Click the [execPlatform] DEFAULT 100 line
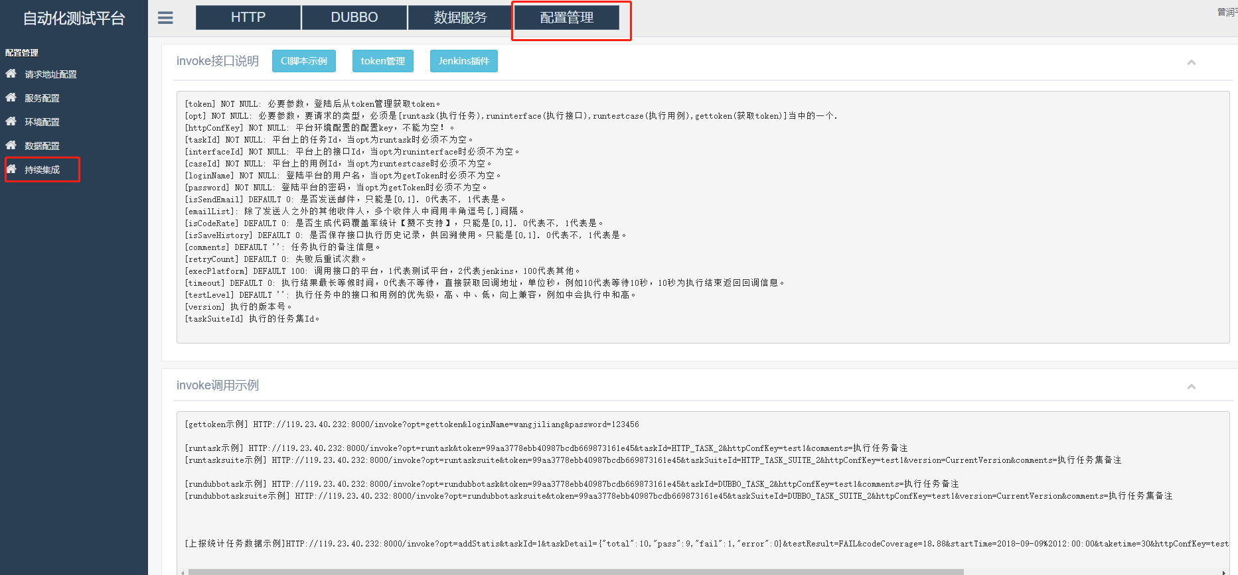This screenshot has width=1238, height=575. [x=383, y=271]
